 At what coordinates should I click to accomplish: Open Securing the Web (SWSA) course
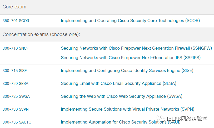(122, 96)
